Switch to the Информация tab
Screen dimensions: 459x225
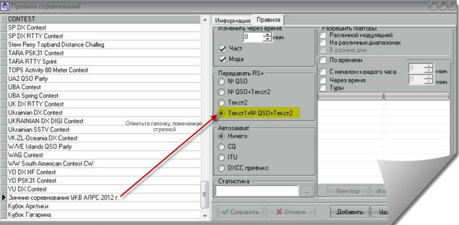pyautogui.click(x=233, y=21)
